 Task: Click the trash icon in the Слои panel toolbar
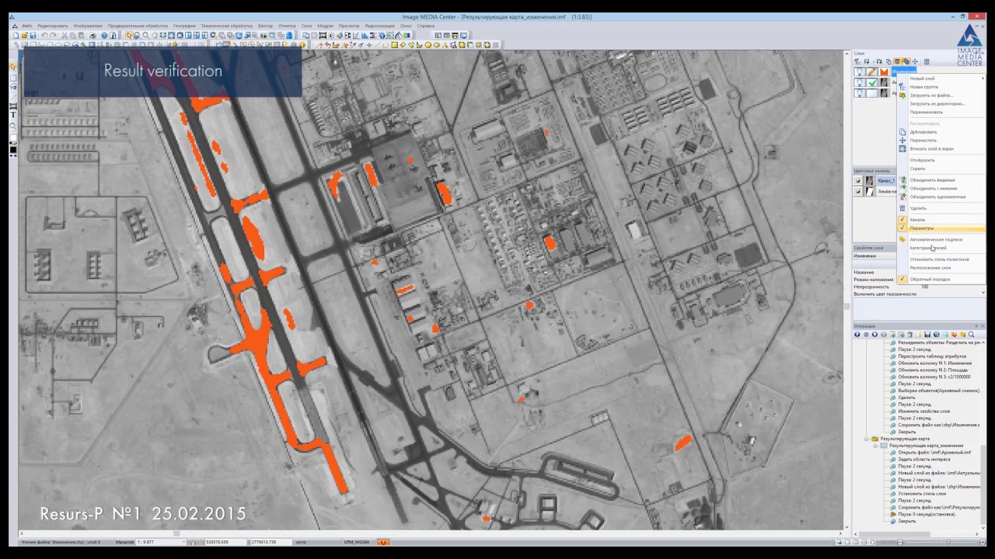click(x=926, y=61)
